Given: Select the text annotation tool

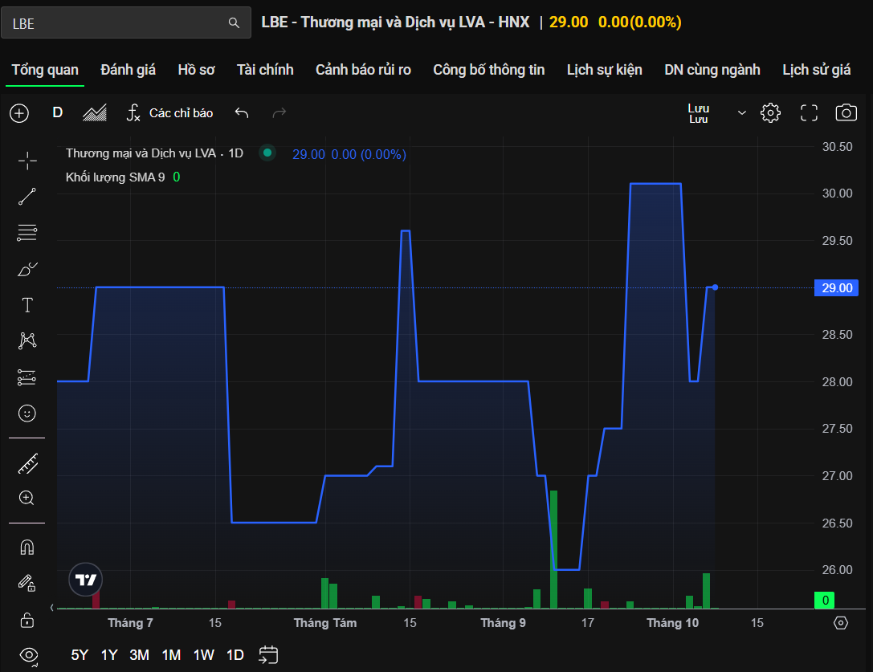Looking at the screenshot, I should 27,305.
